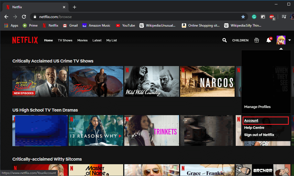Open the Online Shopping site bookmark

(x=200, y=25)
